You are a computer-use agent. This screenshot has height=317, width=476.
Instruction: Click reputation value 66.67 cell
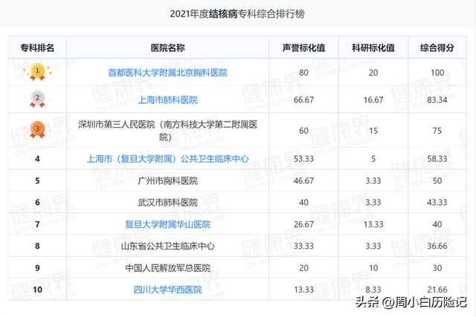point(303,100)
